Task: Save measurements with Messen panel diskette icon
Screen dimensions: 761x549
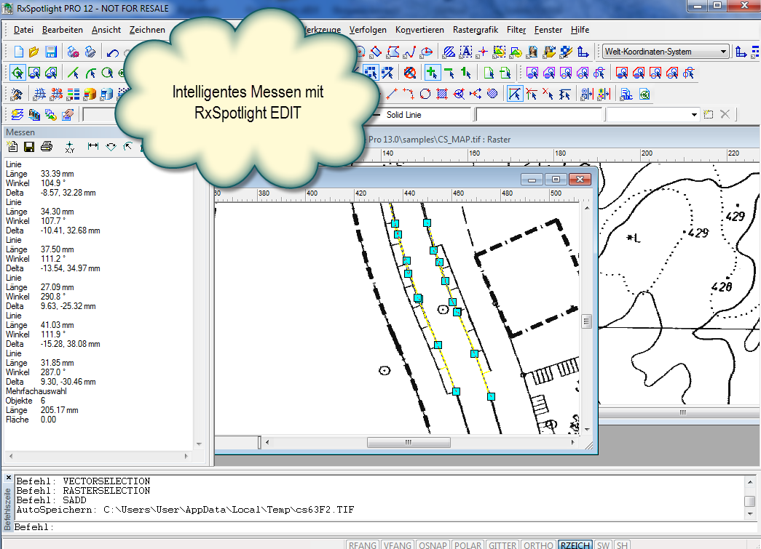Action: (x=30, y=147)
